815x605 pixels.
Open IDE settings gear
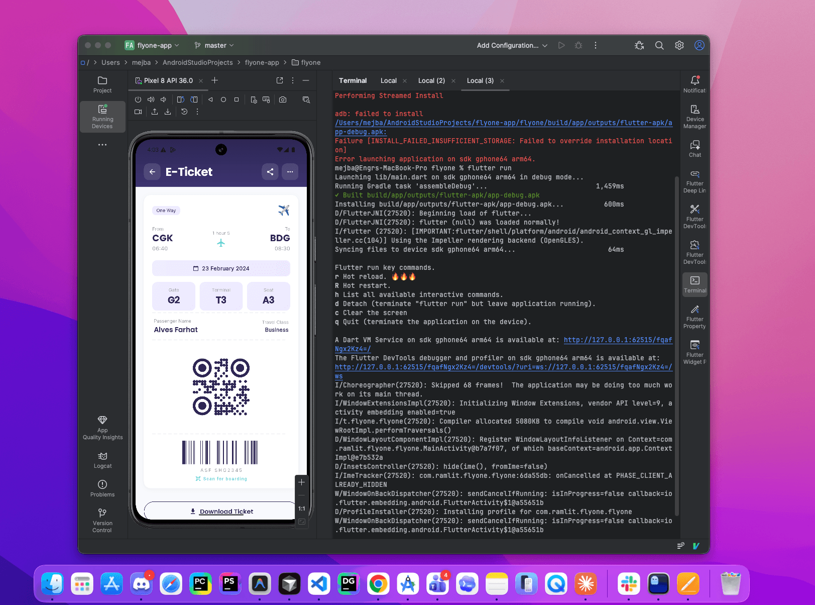click(679, 45)
